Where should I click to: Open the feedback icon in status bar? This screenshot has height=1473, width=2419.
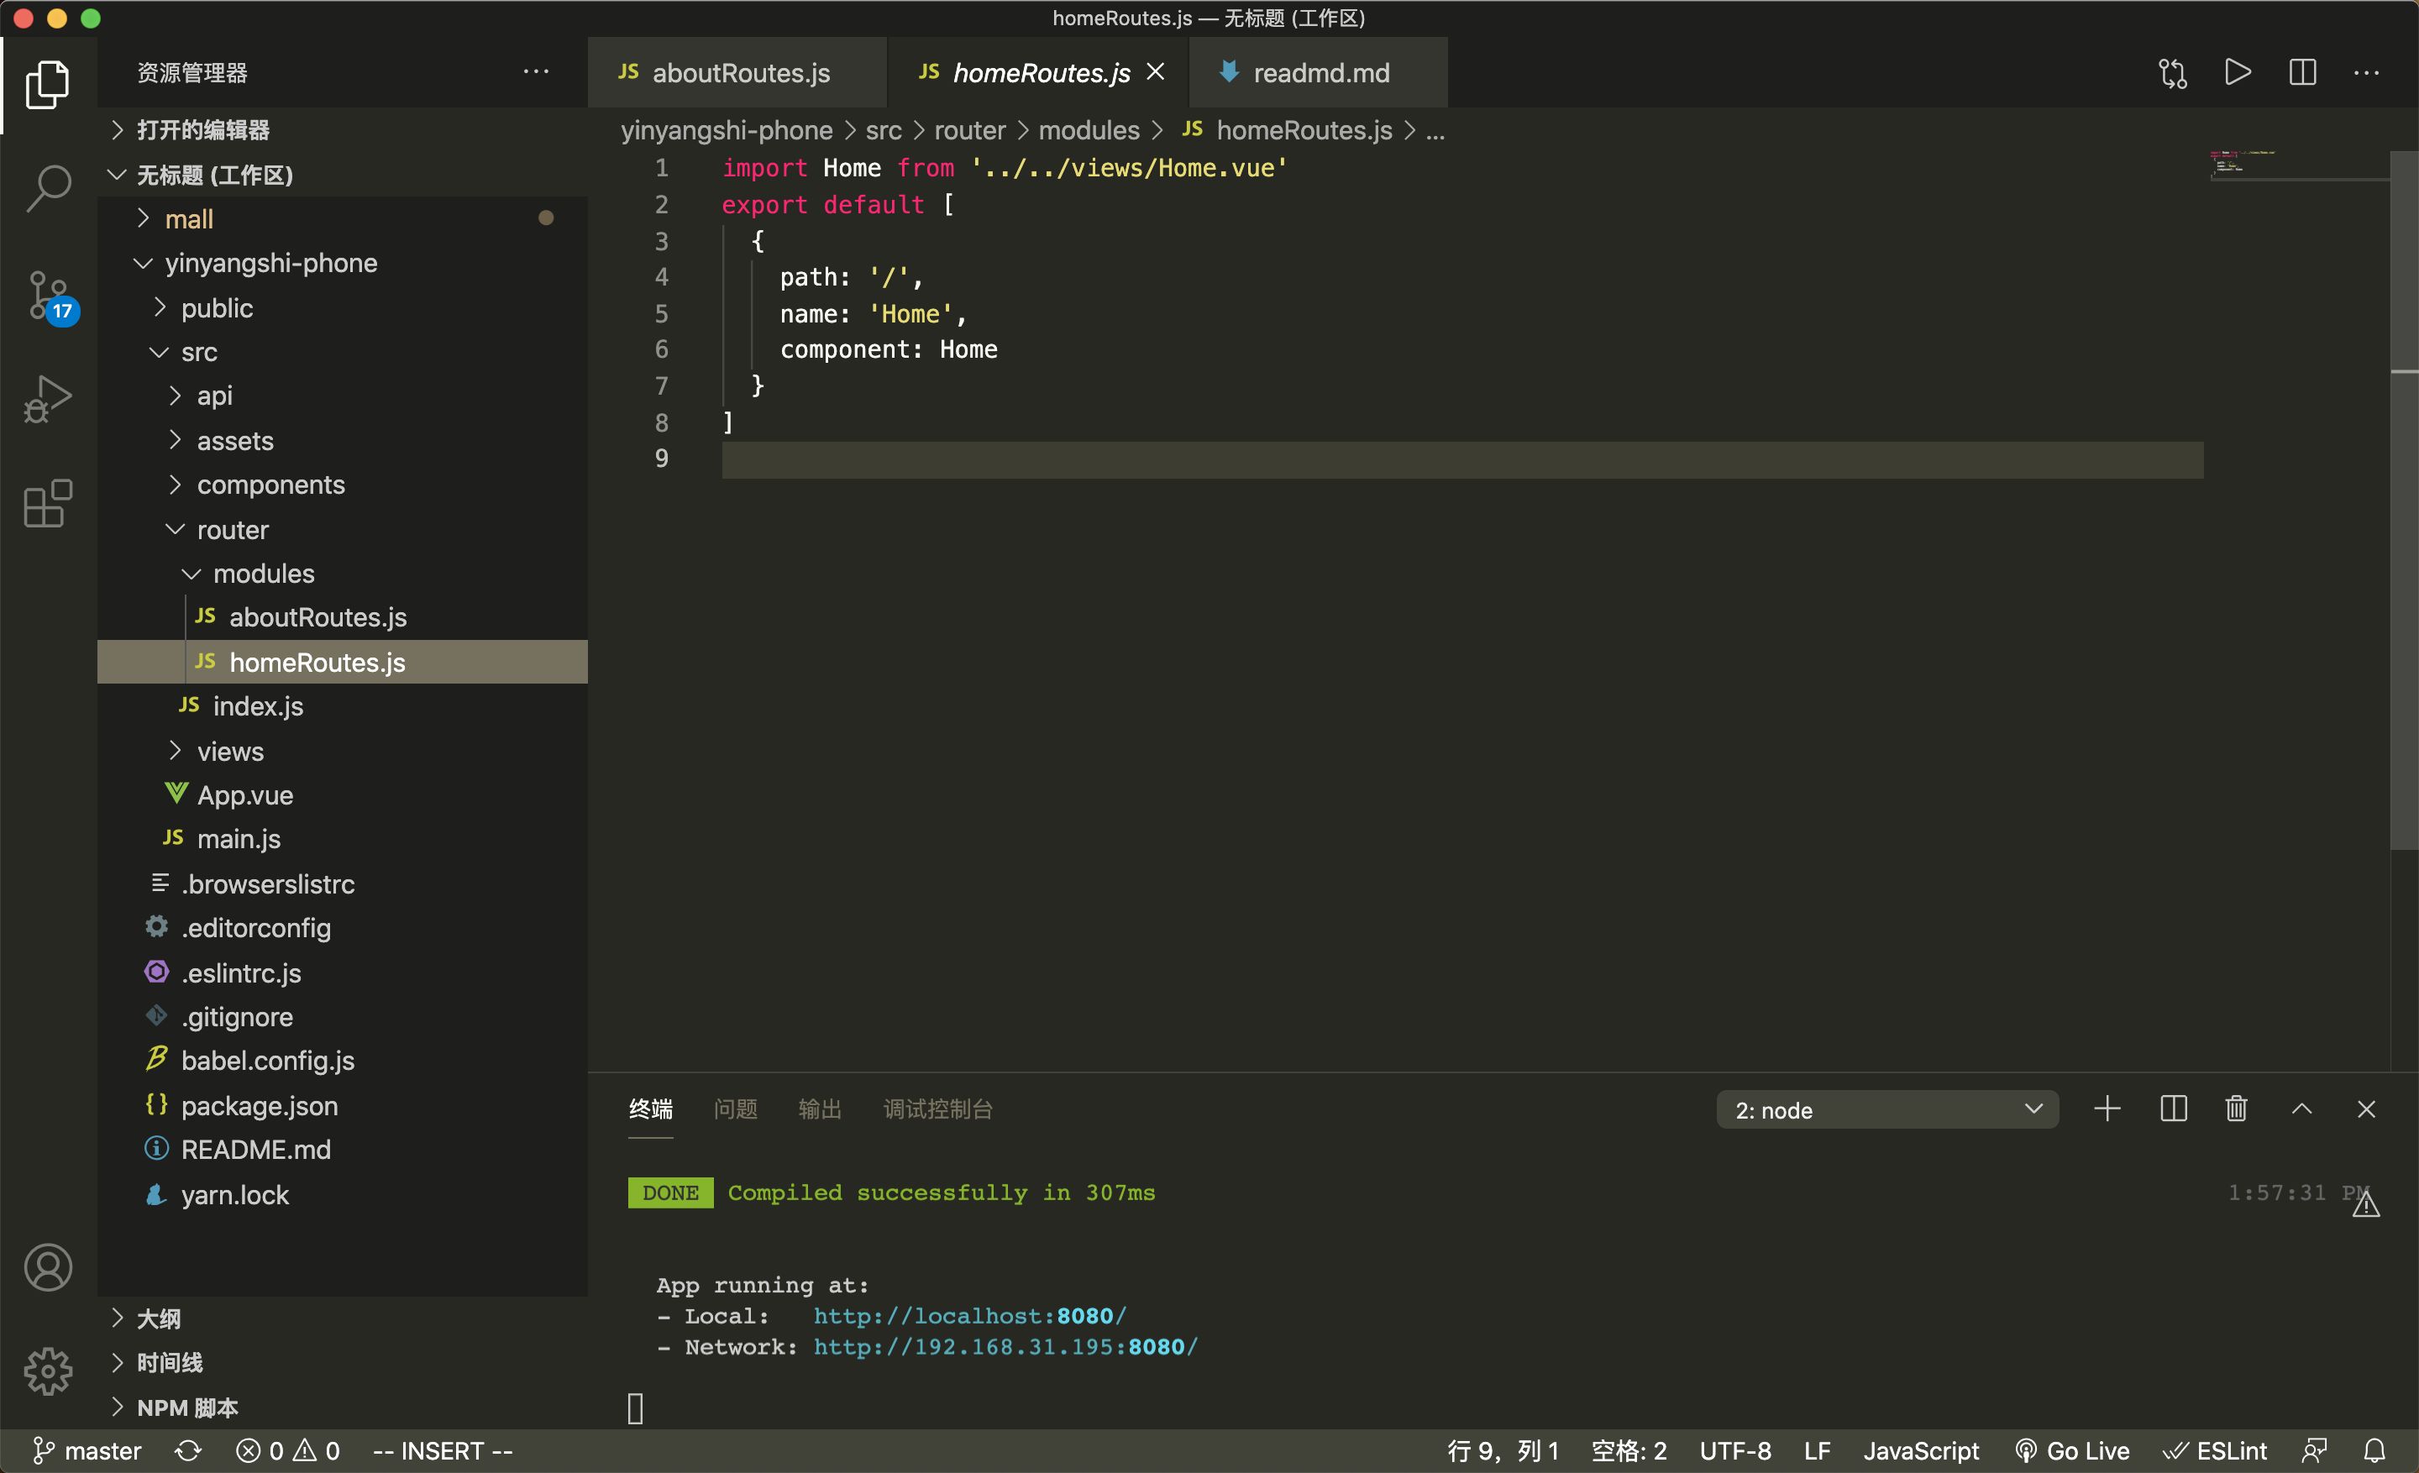click(2314, 1450)
